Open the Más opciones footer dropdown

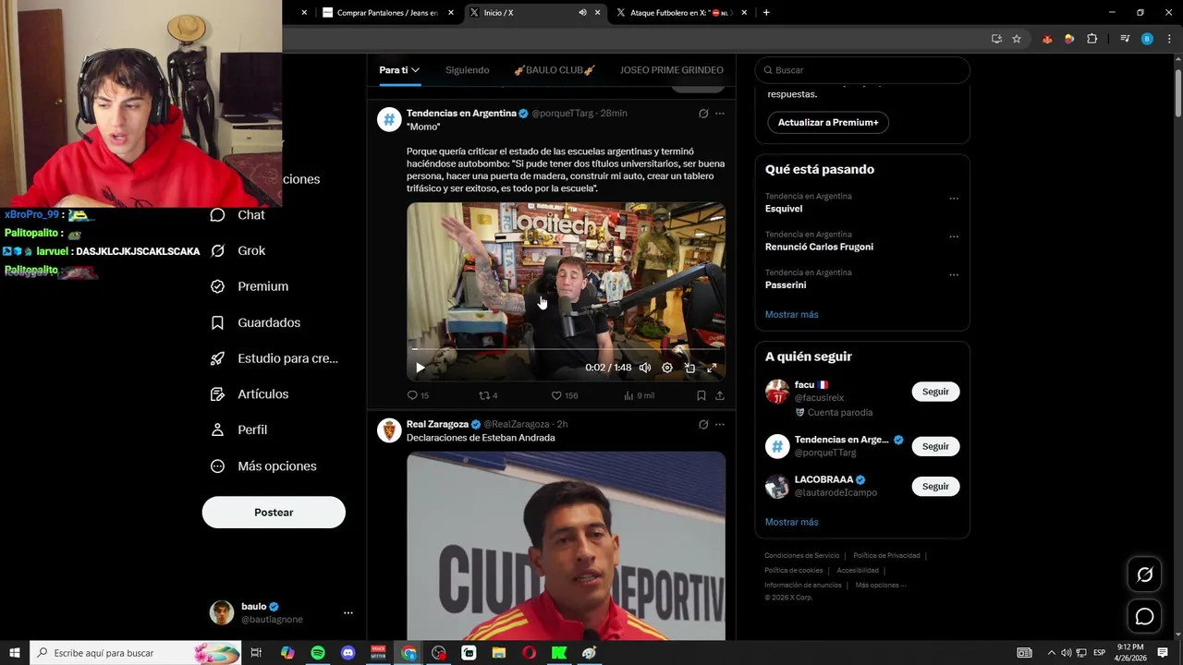(881, 586)
